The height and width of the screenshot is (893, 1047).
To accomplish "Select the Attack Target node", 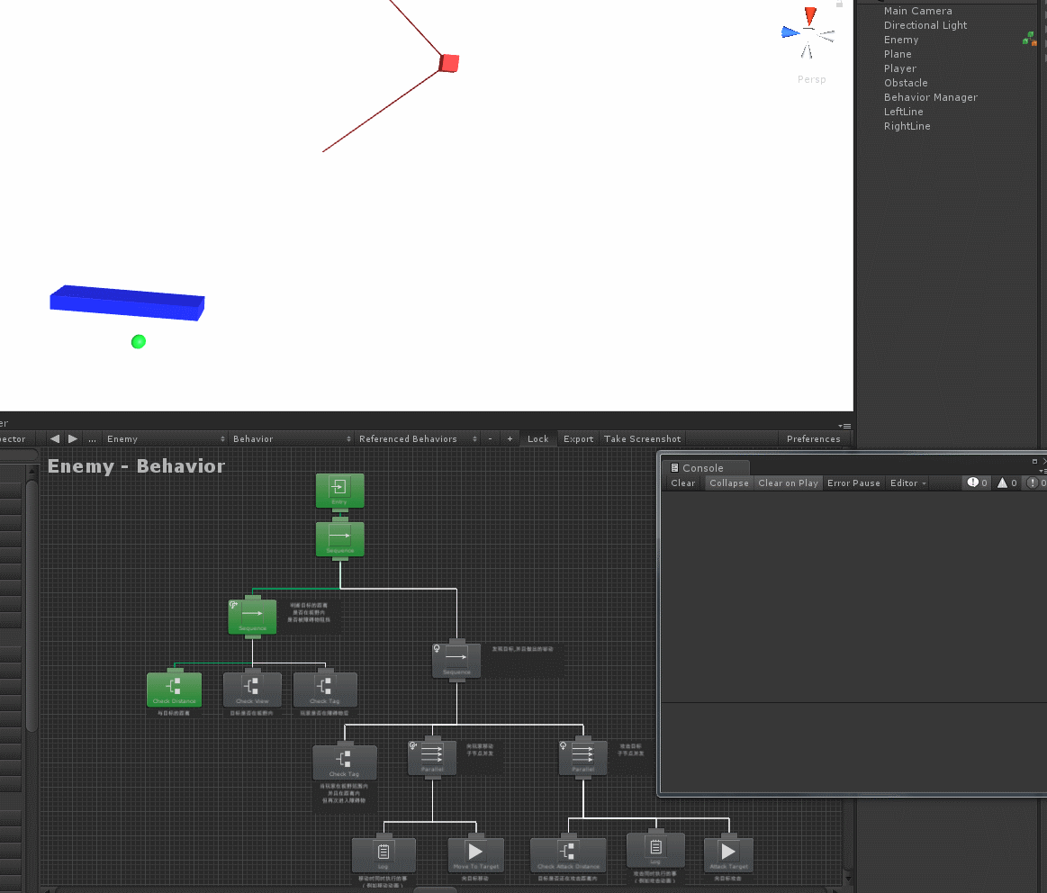I will (728, 855).
